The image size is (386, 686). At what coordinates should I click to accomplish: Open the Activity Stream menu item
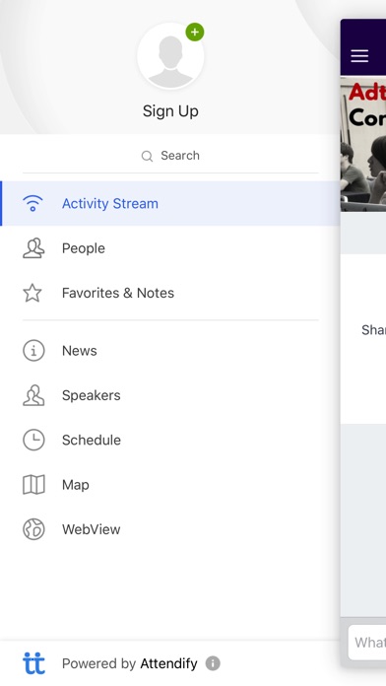[170, 203]
